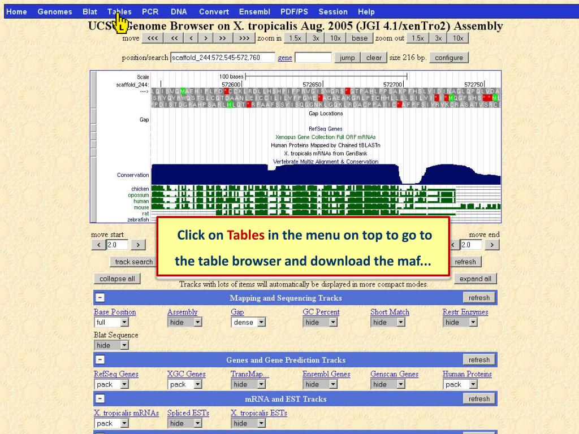This screenshot has height=434, width=579.
Task: Collapse Mapping and Sequencing Tracks section
Action: click(x=100, y=297)
